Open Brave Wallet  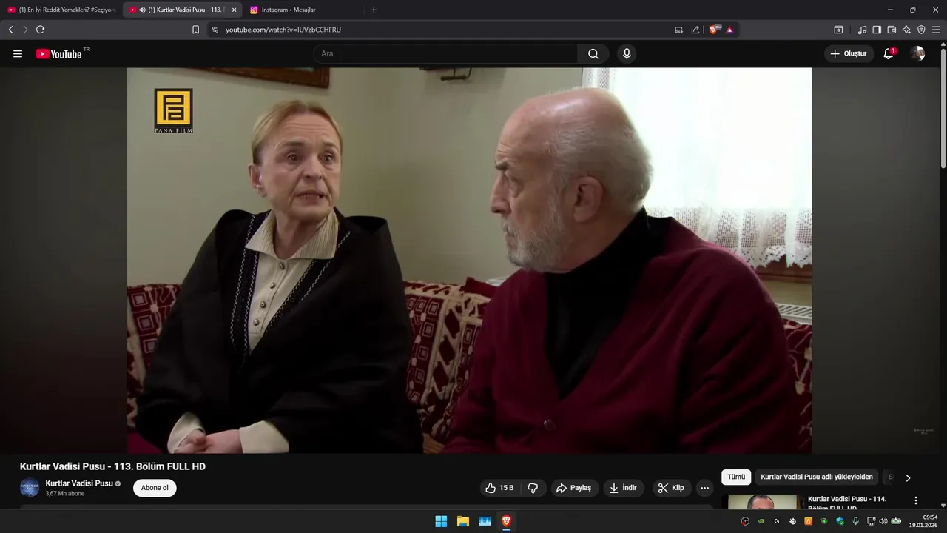coord(892,30)
